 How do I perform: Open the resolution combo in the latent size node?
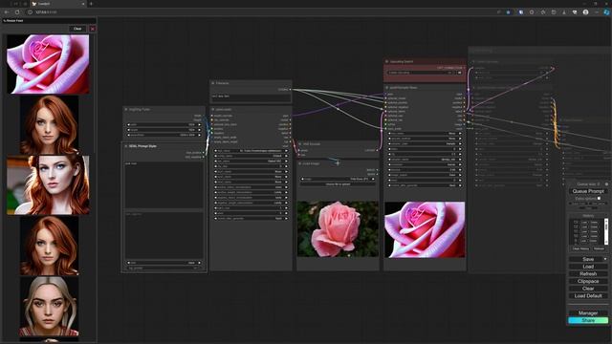click(164, 135)
